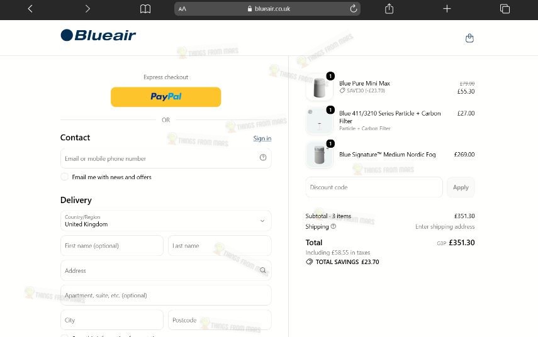Click the Blue Signature Medium Nordic Fog thumbnail
Screen dimensions: 538x337
(x=319, y=155)
